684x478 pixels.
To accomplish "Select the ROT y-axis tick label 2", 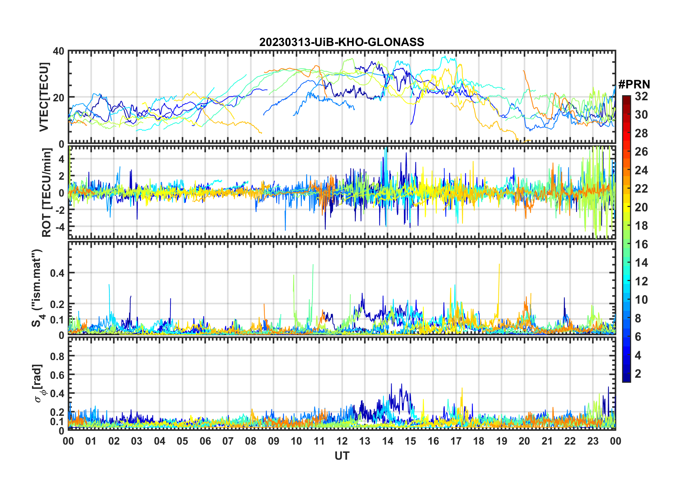I will click(x=61, y=176).
